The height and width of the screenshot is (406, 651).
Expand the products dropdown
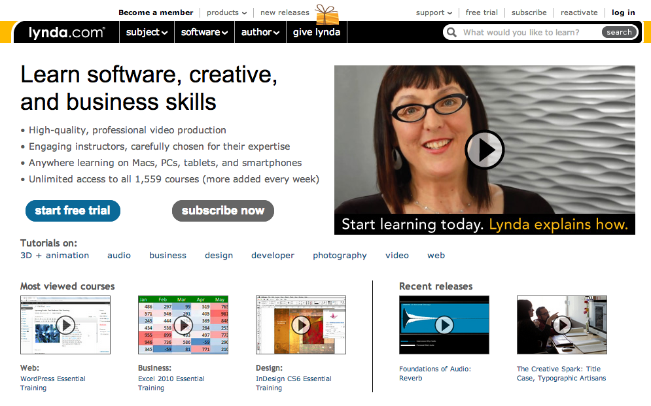[226, 12]
